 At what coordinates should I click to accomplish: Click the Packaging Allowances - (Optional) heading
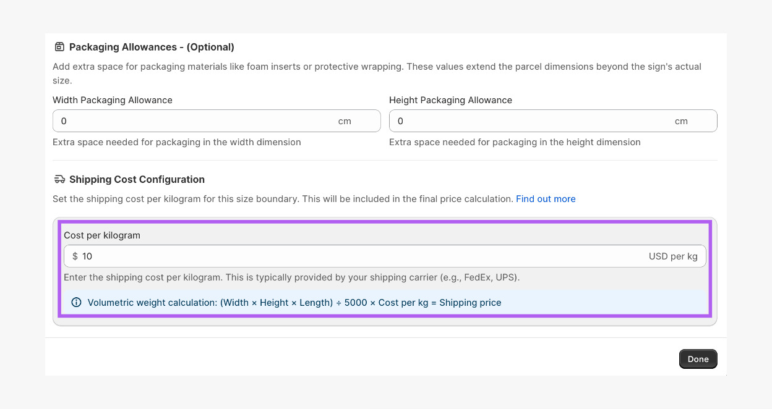152,47
